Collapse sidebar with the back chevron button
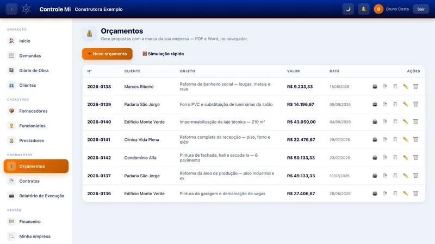Viewport: 435px width, 244px height. [11, 9]
